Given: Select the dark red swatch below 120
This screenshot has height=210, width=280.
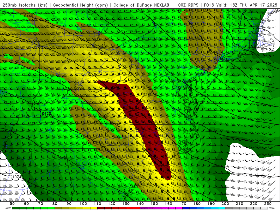Looking at the screenshot, I should [115, 208].
